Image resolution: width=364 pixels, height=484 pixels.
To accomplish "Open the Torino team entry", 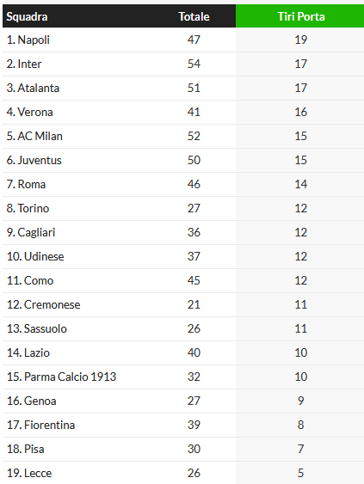I will click(34, 208).
